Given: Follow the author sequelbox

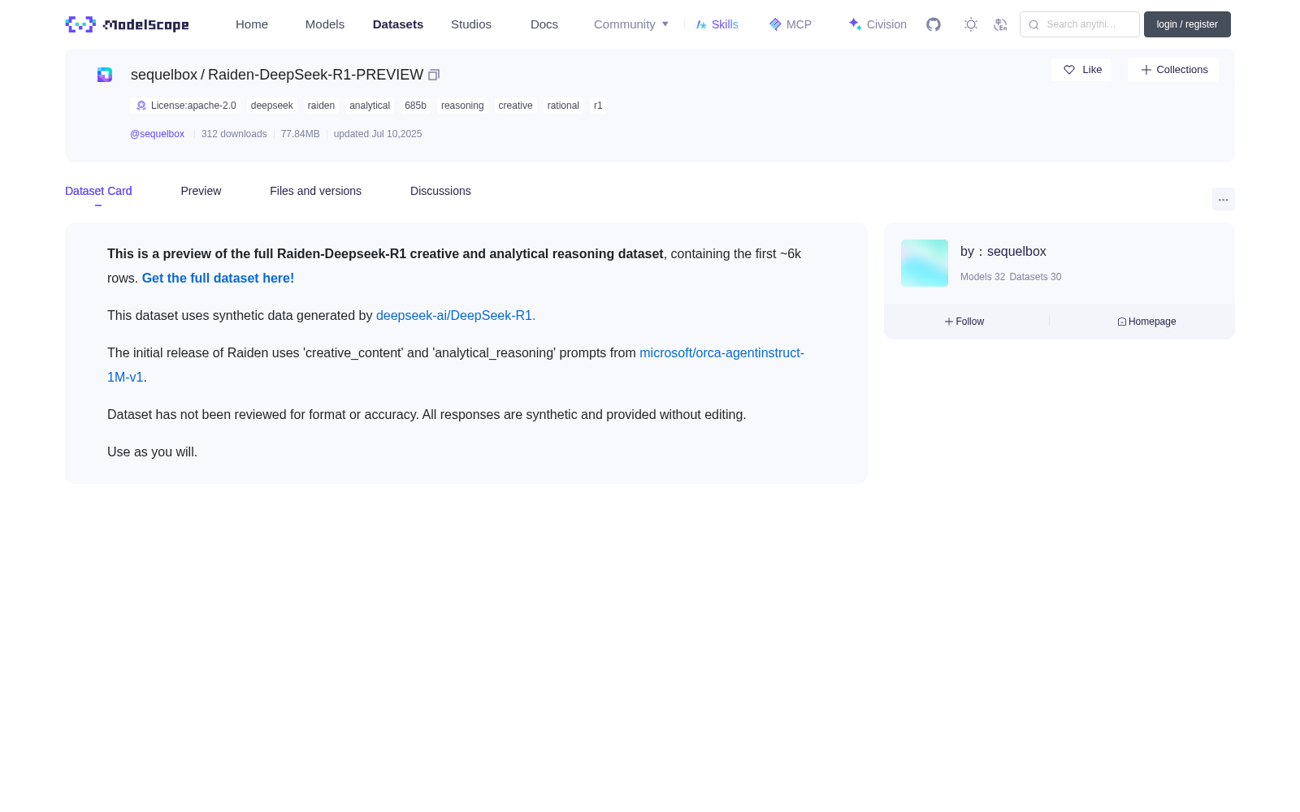Looking at the screenshot, I should click(x=964, y=322).
